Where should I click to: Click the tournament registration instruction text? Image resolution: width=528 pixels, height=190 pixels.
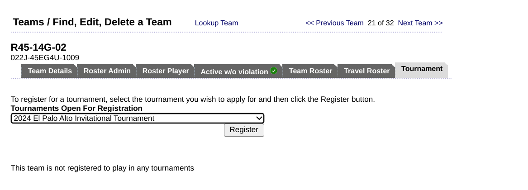point(193,100)
